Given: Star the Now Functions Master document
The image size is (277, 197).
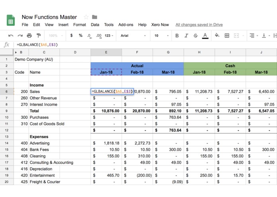Looking at the screenshot, I should [86, 17].
